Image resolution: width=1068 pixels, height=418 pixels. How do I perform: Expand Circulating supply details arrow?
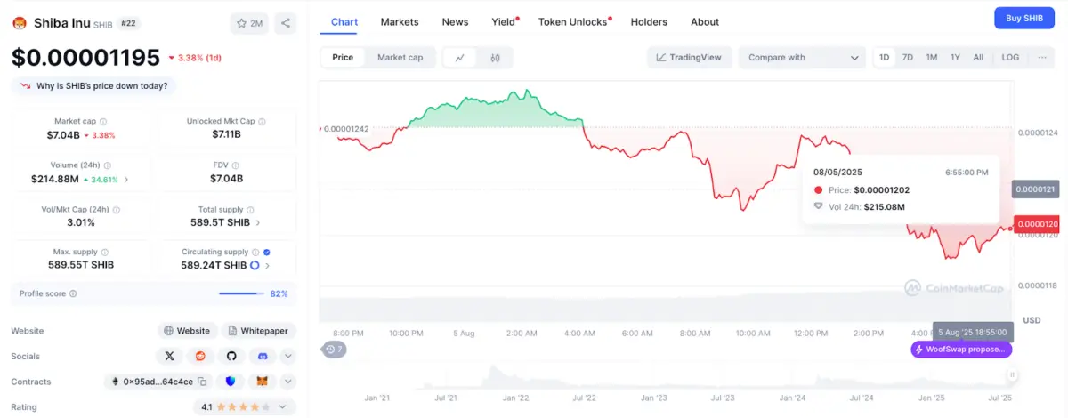[268, 265]
